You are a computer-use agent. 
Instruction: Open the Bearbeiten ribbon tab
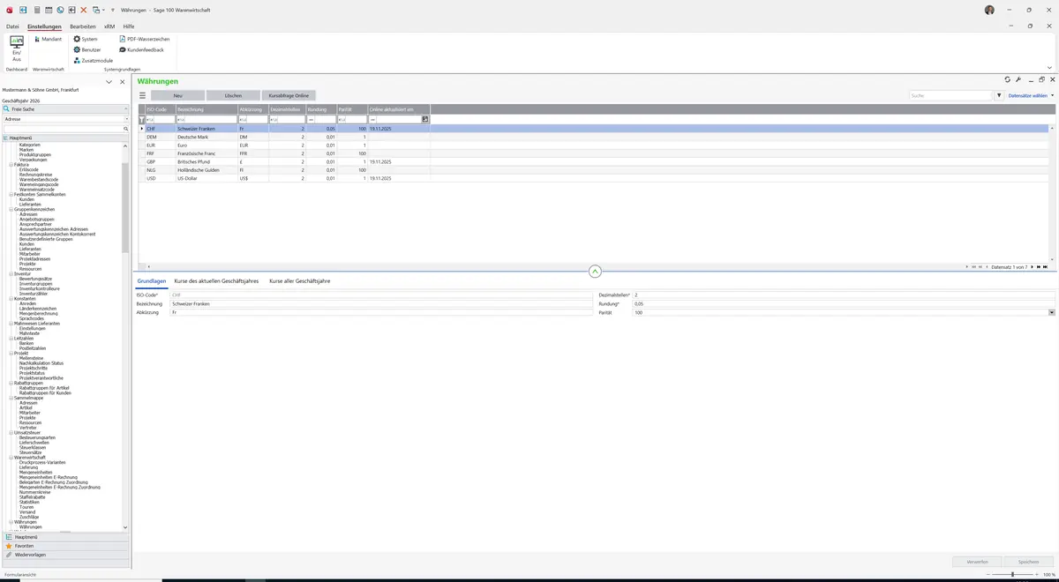pos(83,26)
